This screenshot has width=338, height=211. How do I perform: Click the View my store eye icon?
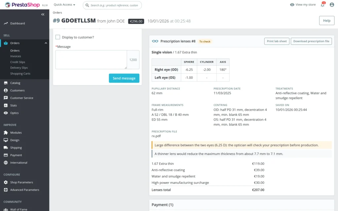pyautogui.click(x=292, y=5)
